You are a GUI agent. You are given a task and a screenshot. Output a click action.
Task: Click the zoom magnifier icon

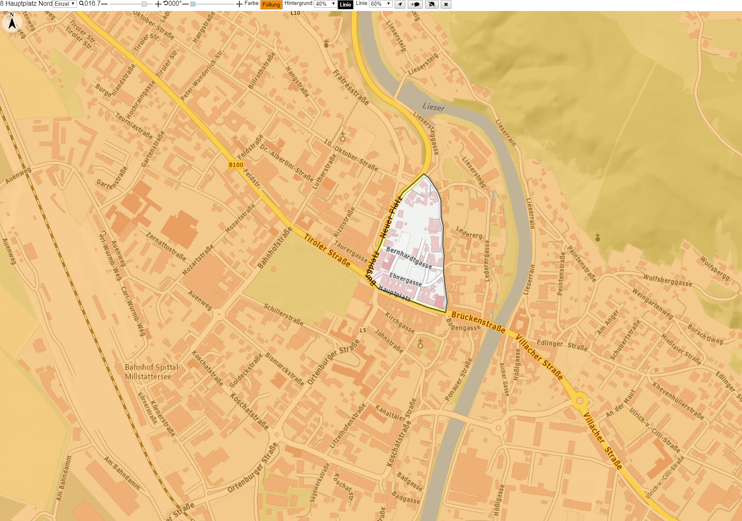point(82,4)
